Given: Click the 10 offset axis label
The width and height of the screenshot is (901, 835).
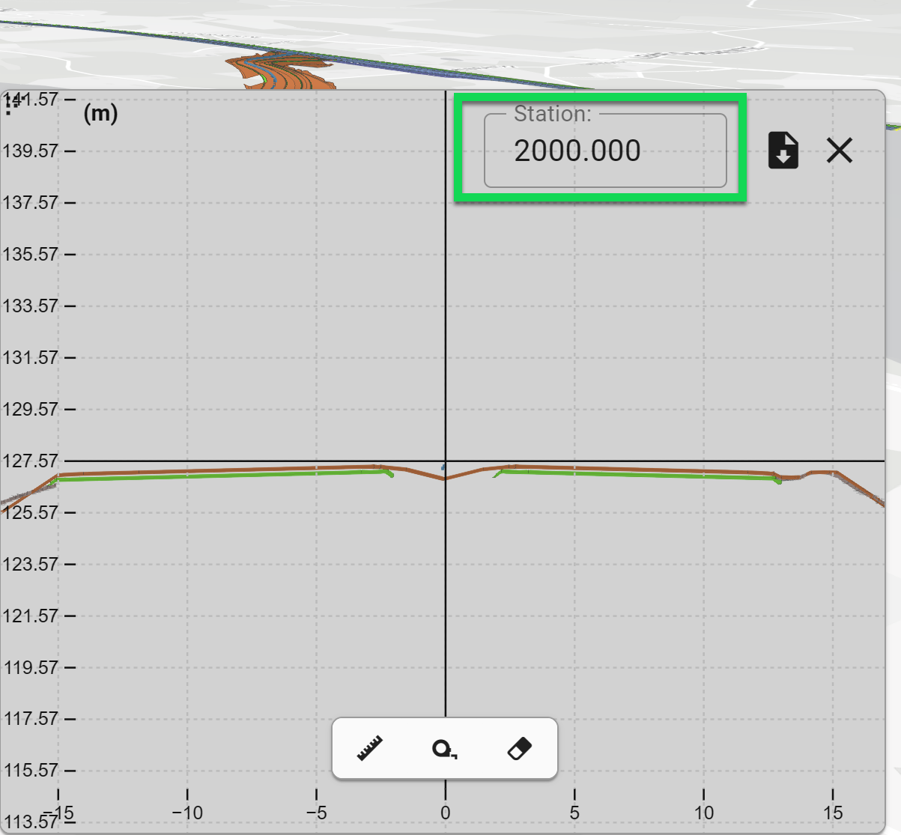Looking at the screenshot, I should (x=703, y=813).
